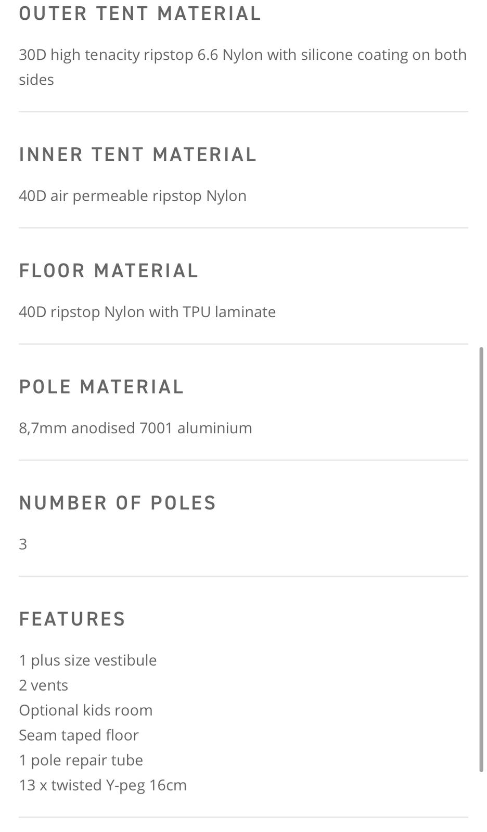Click the '2 vents' feature line
The width and height of the screenshot is (487, 832).
point(44,685)
